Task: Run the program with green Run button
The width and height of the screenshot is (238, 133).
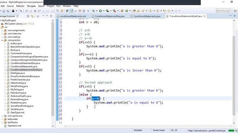Action: [x=100, y=11]
